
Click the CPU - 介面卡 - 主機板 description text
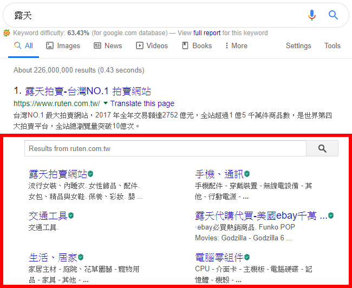point(253,274)
